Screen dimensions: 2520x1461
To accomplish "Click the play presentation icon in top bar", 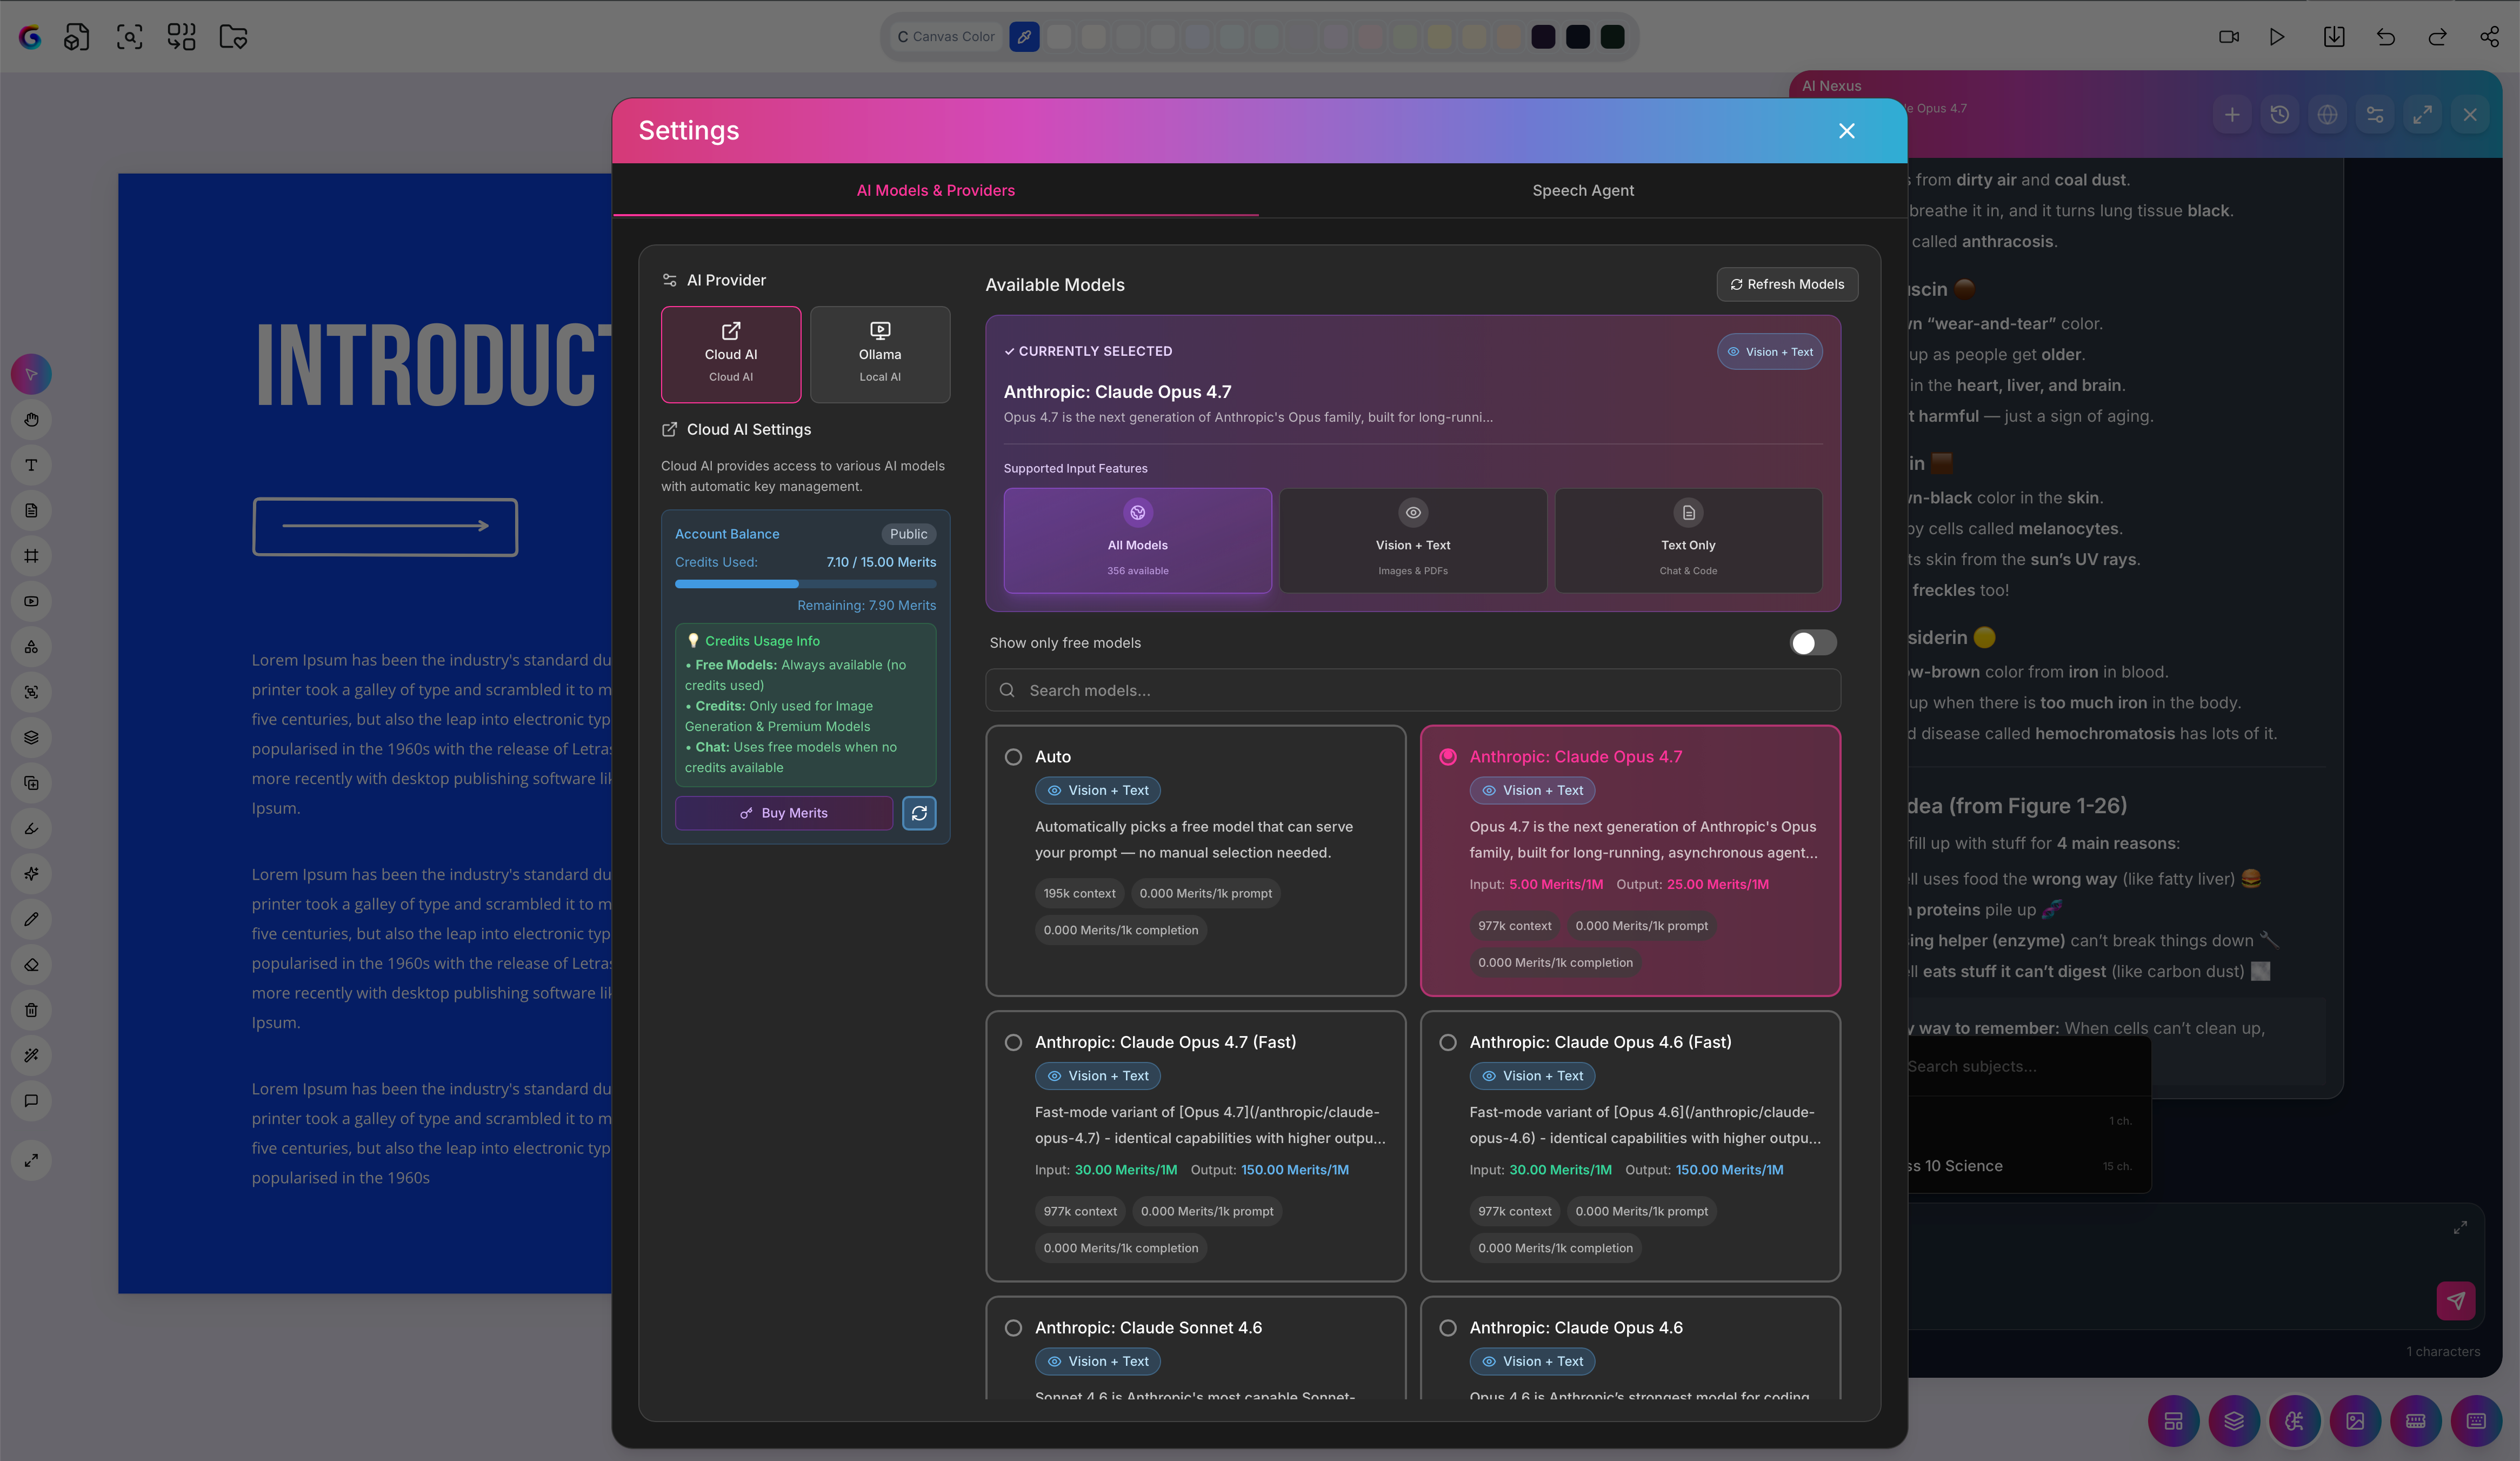I will click(2277, 37).
